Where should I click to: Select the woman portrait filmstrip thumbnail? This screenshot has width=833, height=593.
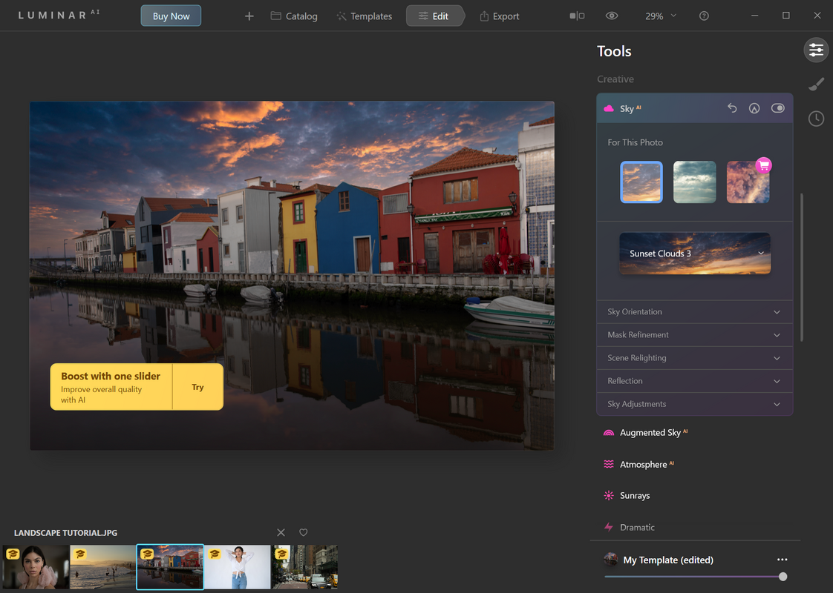pyautogui.click(x=36, y=567)
